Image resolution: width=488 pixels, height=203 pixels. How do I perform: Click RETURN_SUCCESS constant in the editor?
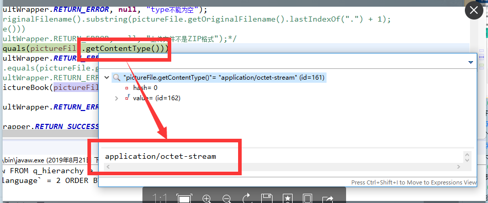[67, 126]
